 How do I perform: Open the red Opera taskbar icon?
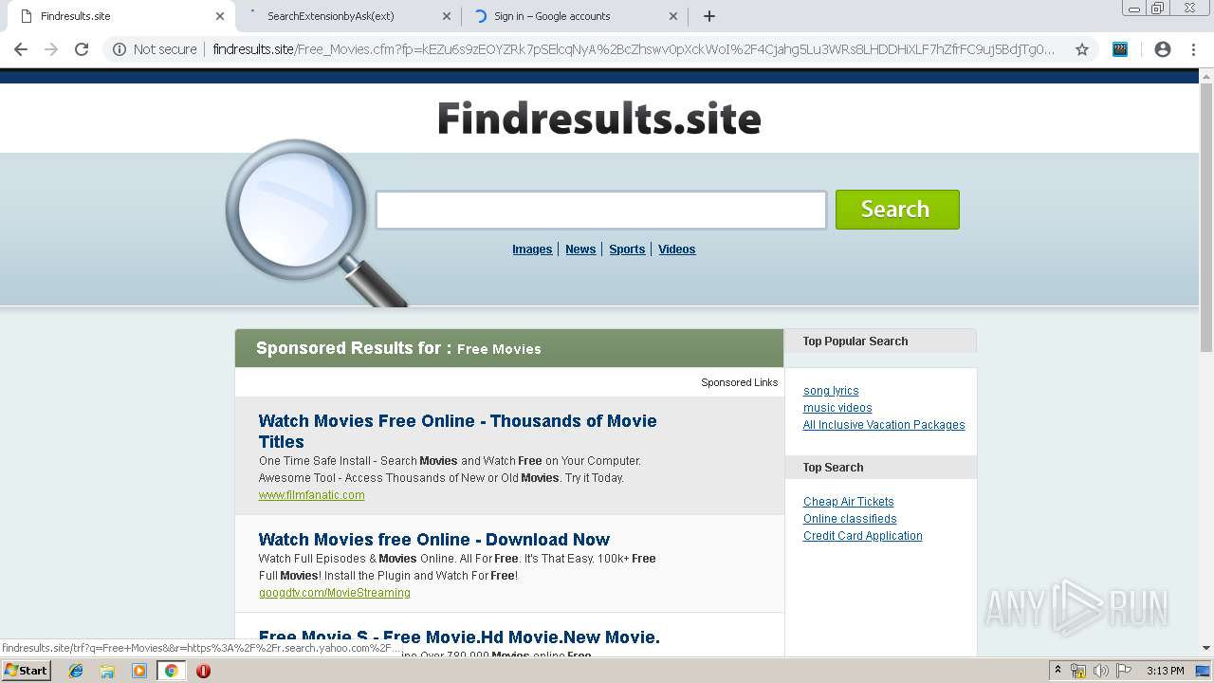(x=203, y=671)
